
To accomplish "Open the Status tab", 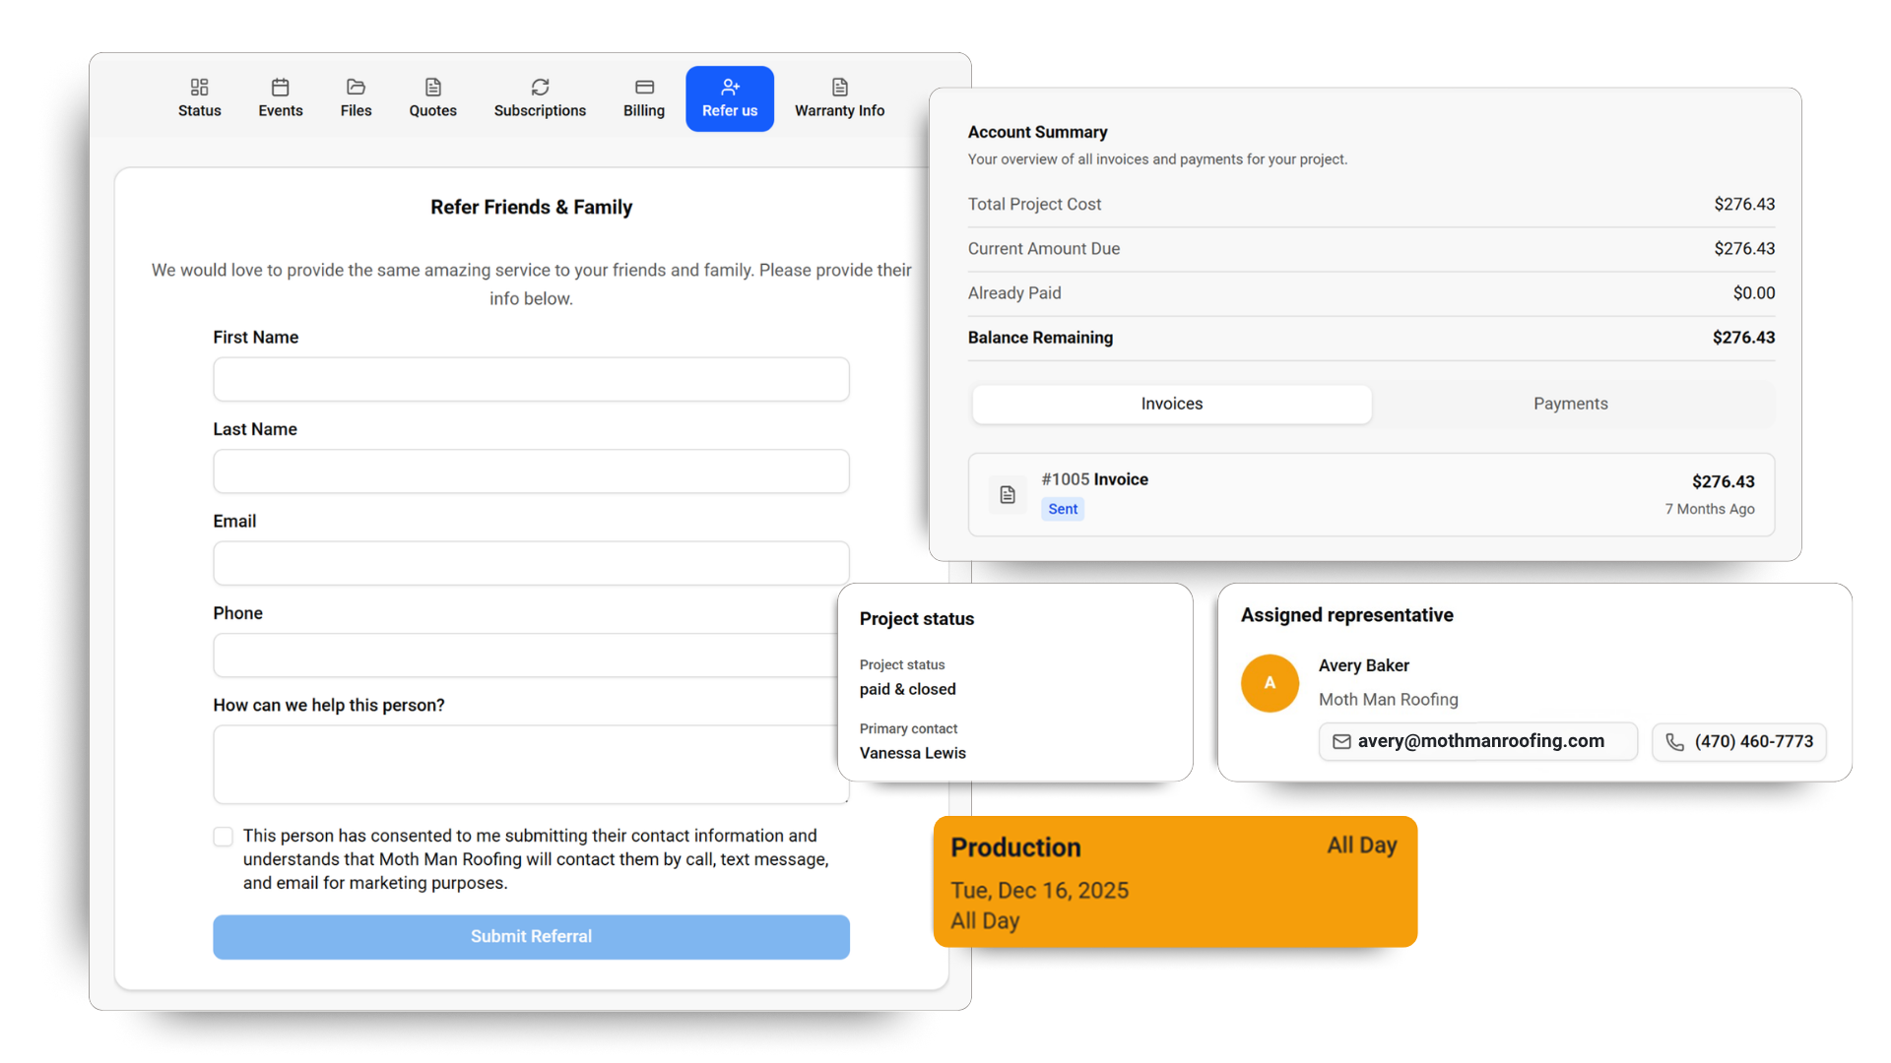I will pyautogui.click(x=199, y=98).
